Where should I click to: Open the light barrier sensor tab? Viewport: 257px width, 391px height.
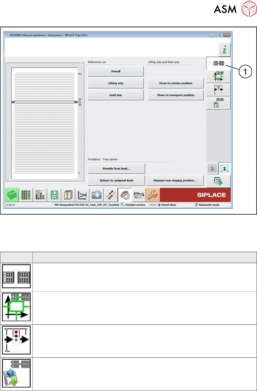(x=218, y=90)
